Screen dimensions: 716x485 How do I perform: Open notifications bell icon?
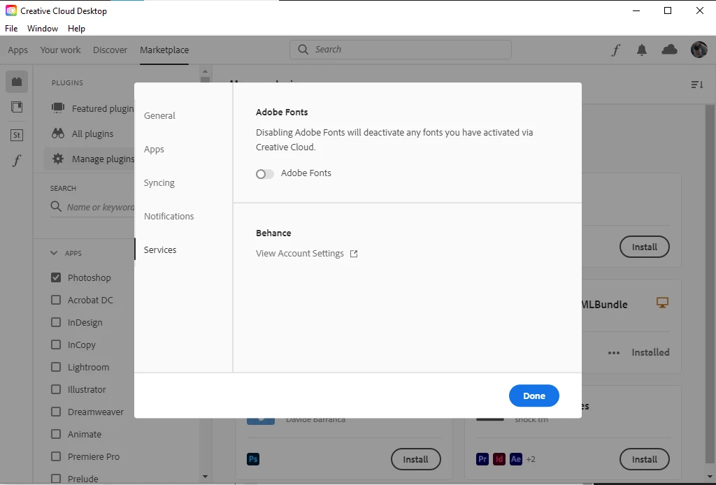click(x=642, y=50)
